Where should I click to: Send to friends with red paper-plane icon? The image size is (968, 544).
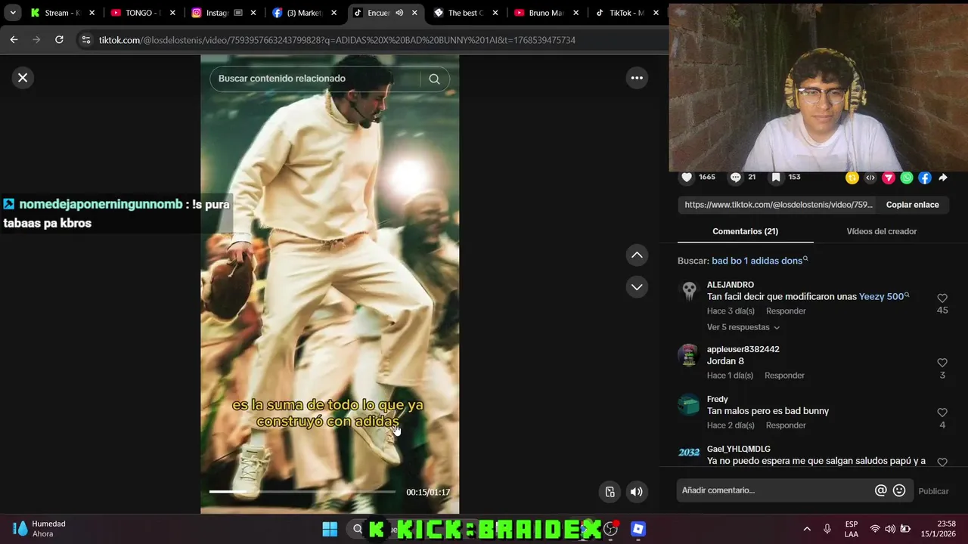point(889,178)
